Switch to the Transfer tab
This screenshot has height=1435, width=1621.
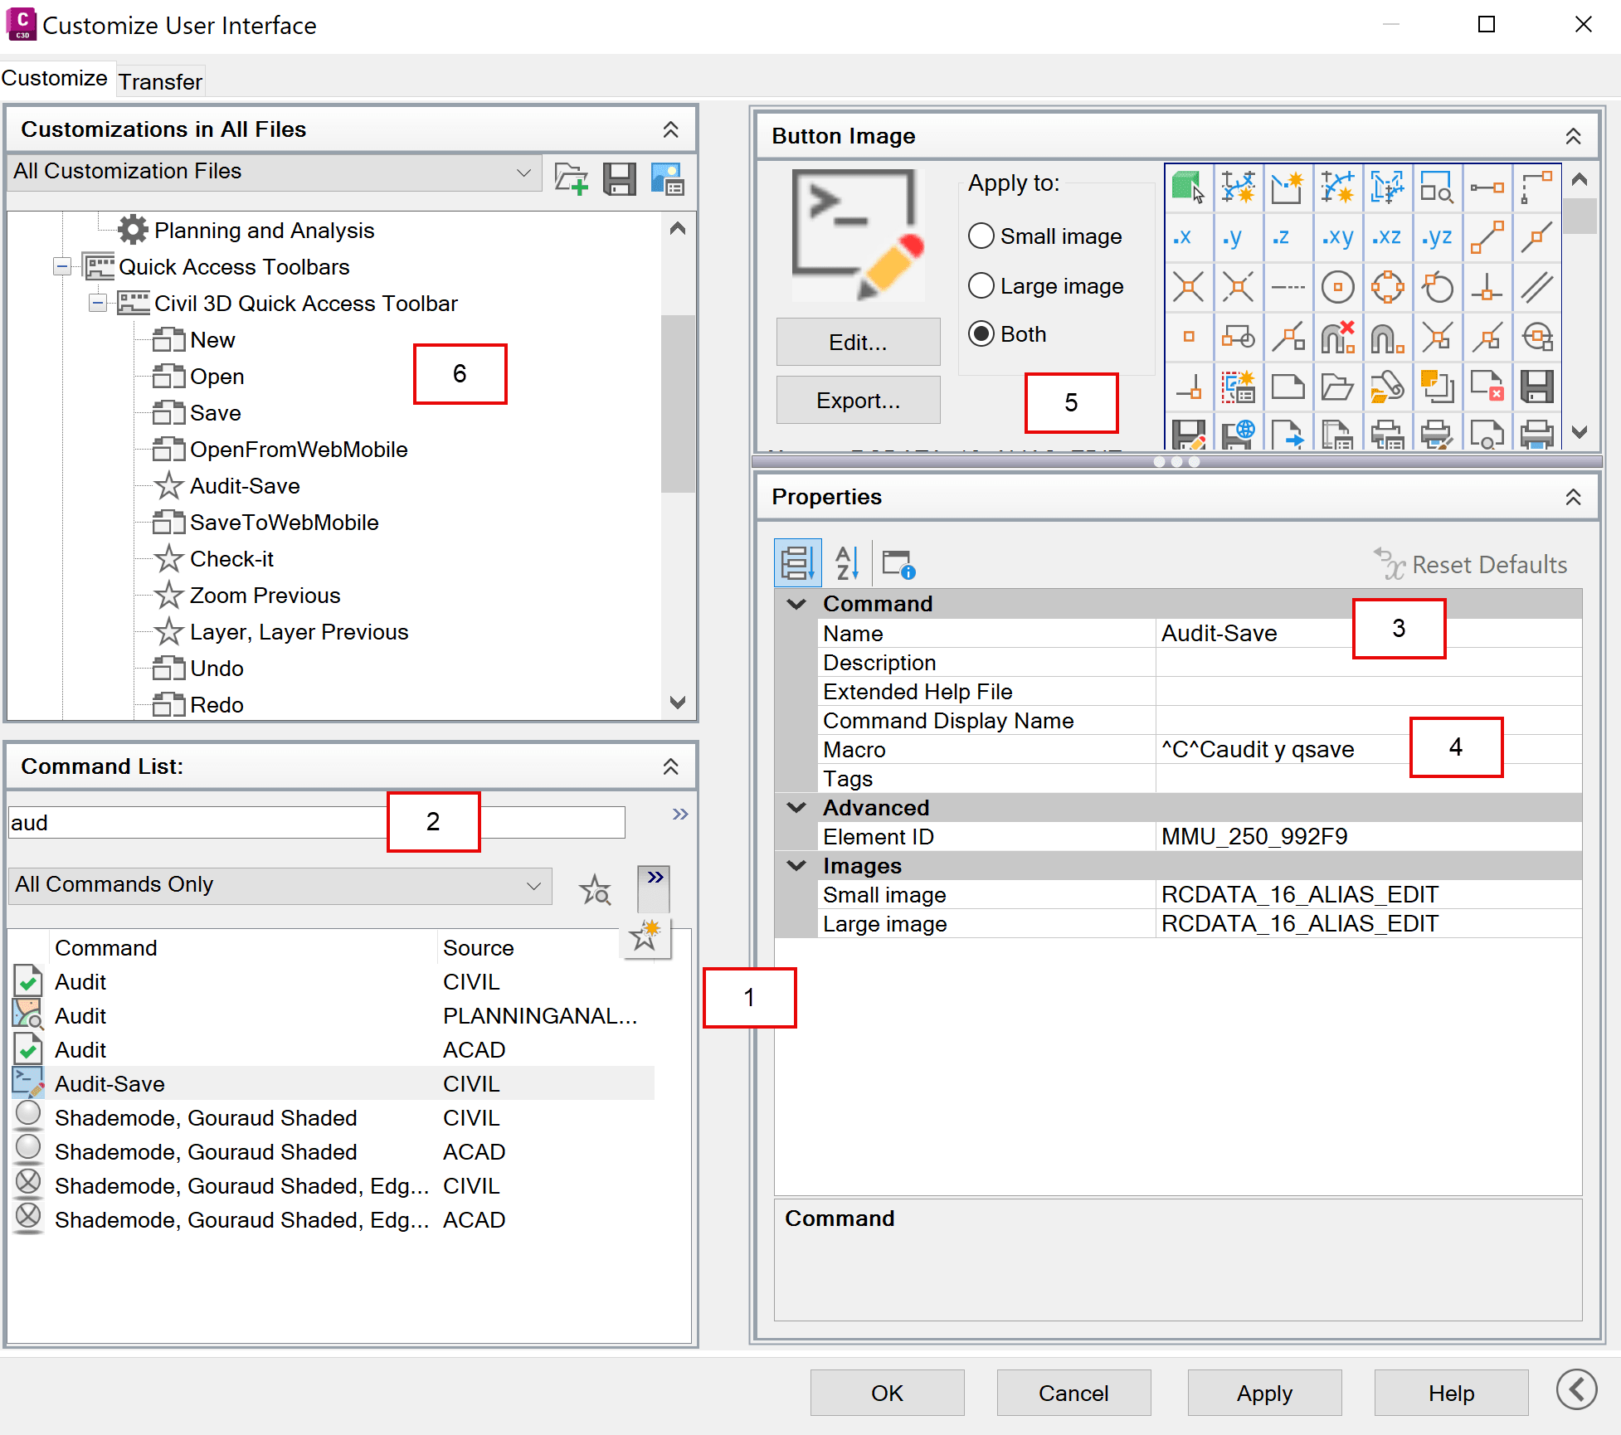click(x=160, y=81)
